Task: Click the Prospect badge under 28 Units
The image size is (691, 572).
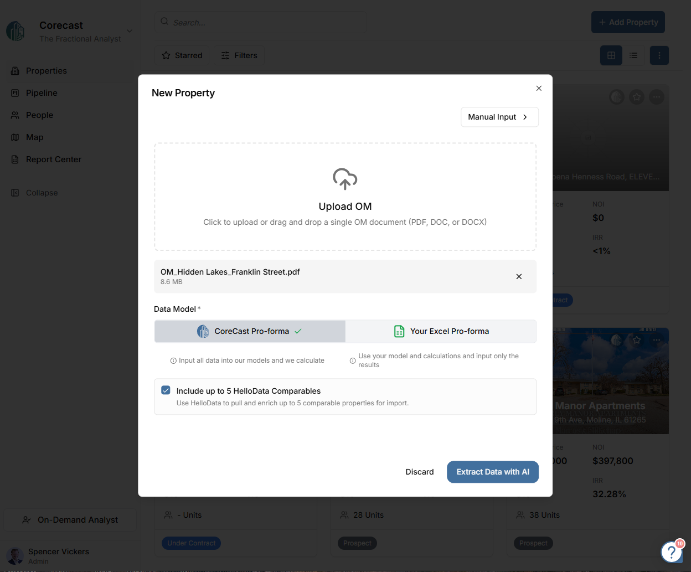Action: pos(357,543)
